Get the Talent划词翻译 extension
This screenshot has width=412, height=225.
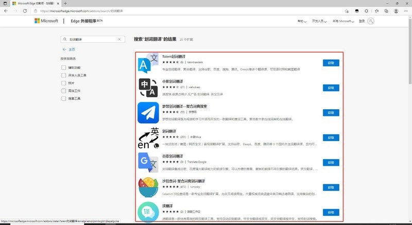[331, 63]
